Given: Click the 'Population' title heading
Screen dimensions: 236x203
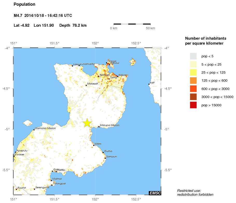Looking at the screenshot, I should [x=24, y=4].
